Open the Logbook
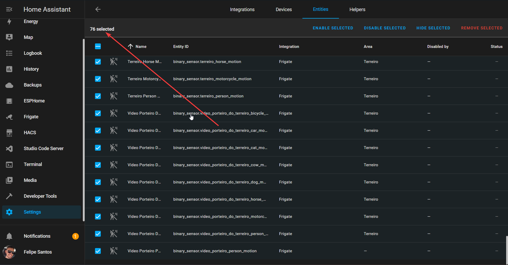 (x=33, y=53)
